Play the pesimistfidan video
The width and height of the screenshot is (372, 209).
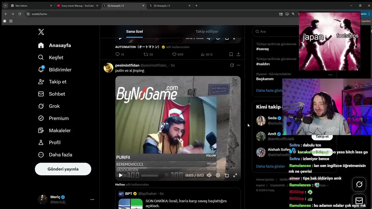(x=120, y=175)
